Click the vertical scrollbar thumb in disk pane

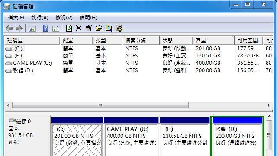(x=269, y=135)
